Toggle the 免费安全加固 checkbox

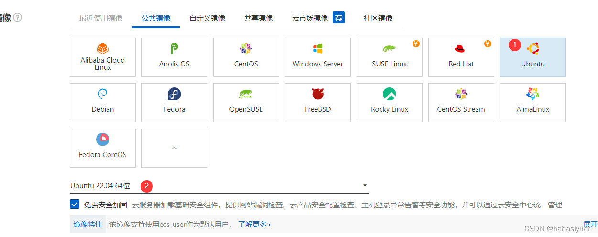[x=75, y=205]
